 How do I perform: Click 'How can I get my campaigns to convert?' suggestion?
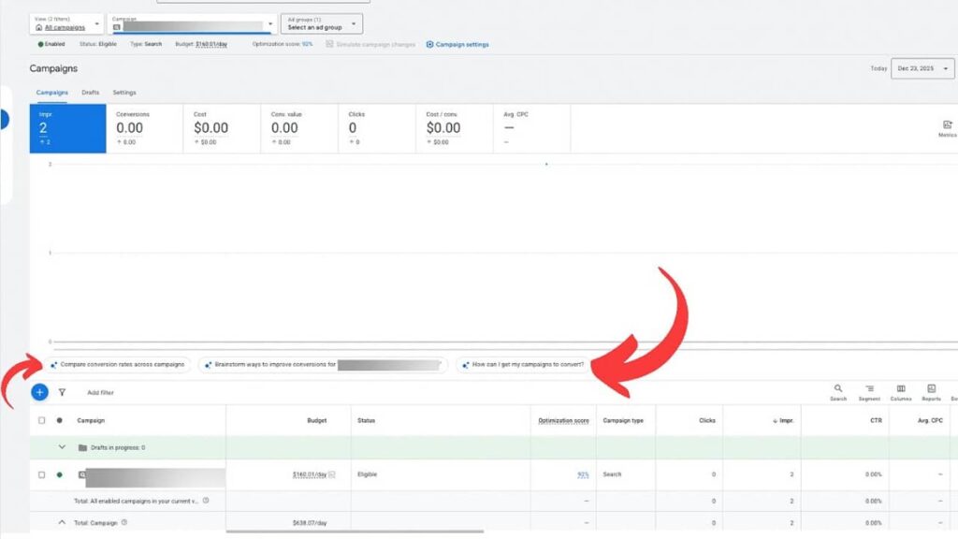pos(524,364)
